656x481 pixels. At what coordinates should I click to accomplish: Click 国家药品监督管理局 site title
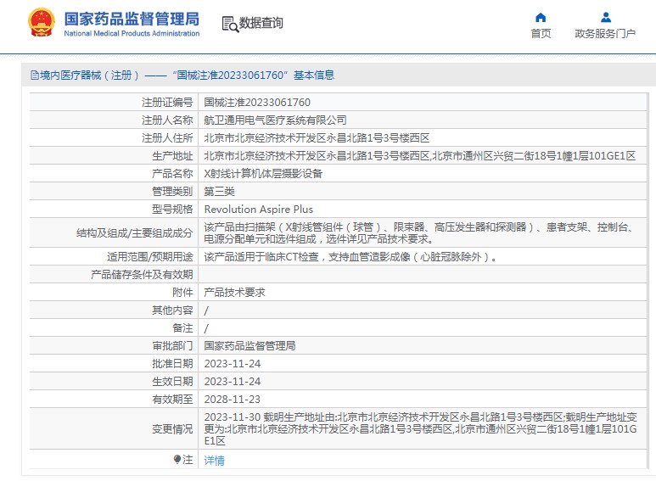coord(132,19)
